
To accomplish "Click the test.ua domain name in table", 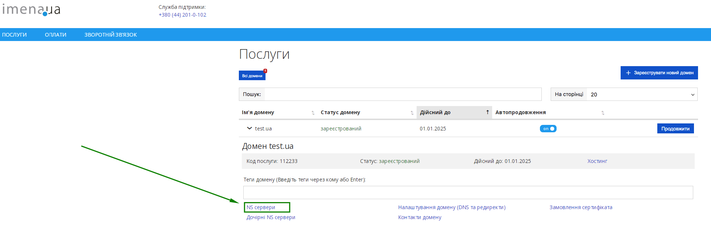I will pyautogui.click(x=263, y=129).
